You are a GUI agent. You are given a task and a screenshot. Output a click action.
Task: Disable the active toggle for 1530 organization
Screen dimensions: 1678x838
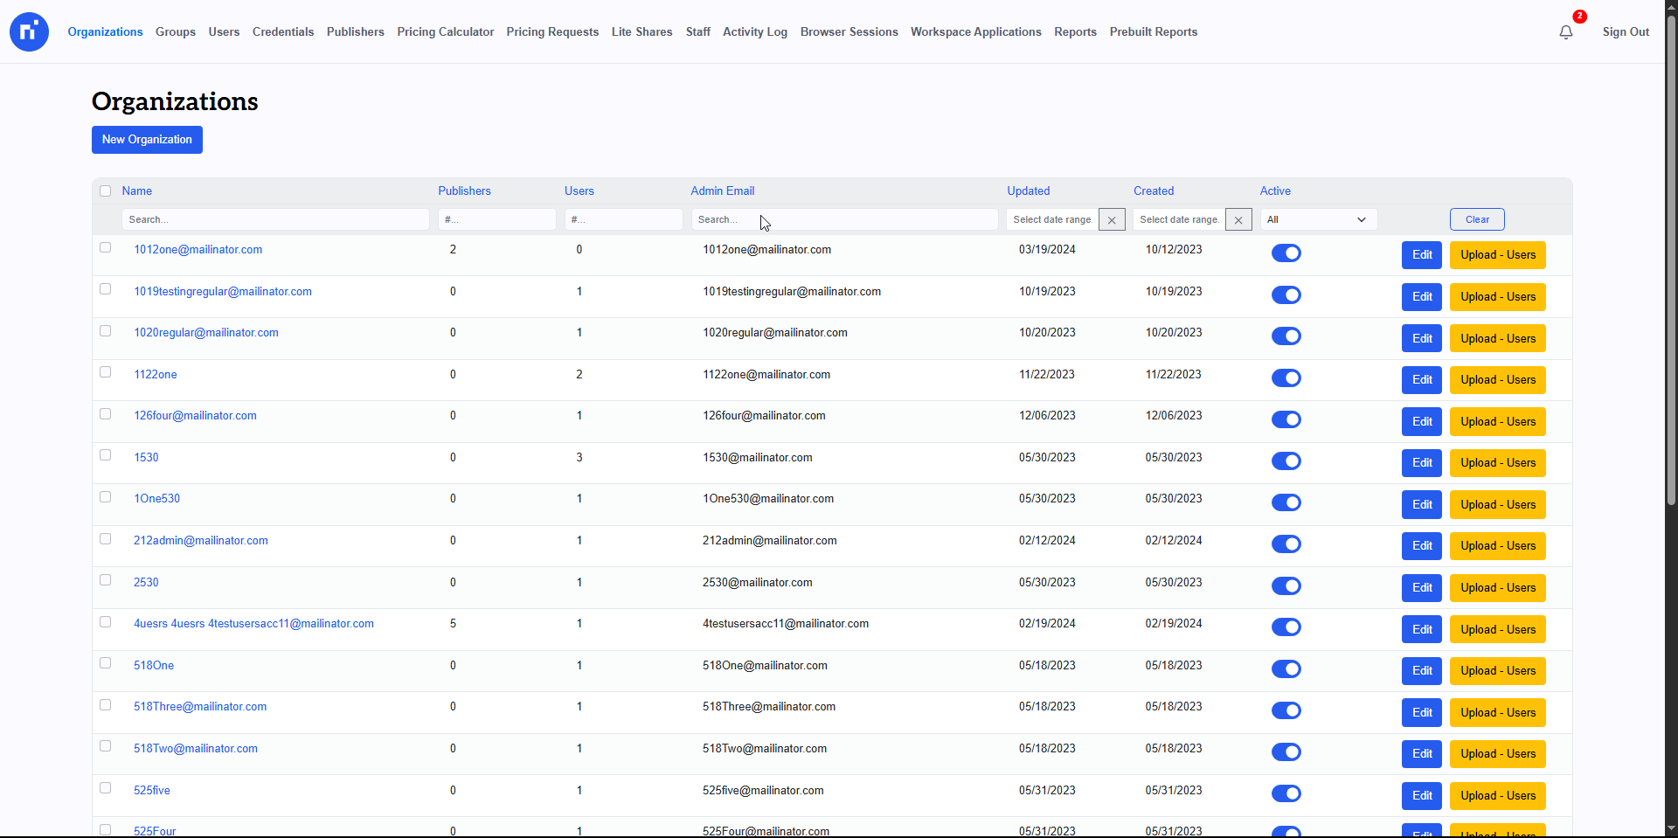(x=1286, y=461)
